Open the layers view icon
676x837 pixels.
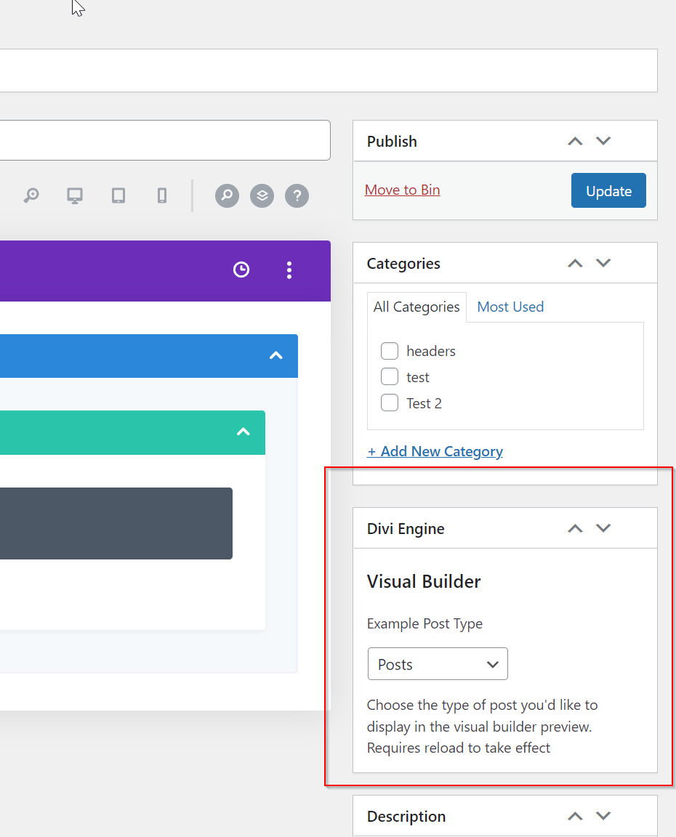pyautogui.click(x=262, y=195)
